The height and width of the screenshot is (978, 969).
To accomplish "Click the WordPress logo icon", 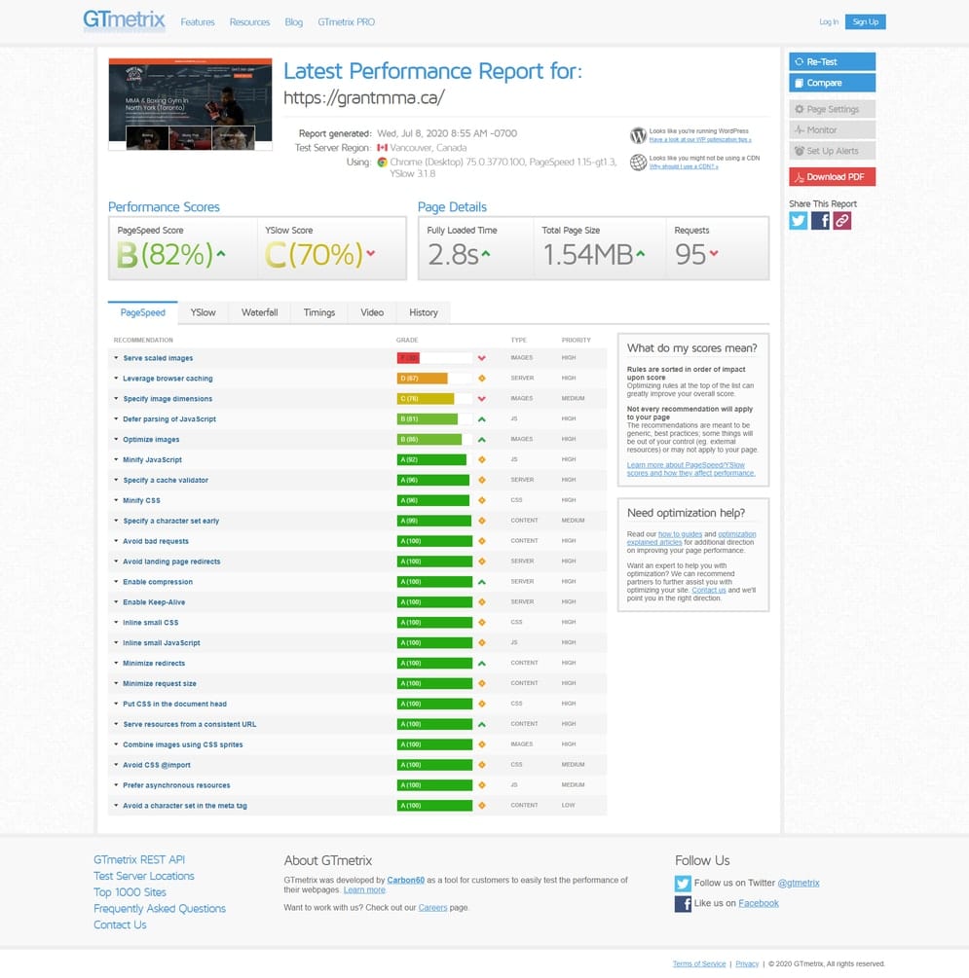I will click(638, 135).
